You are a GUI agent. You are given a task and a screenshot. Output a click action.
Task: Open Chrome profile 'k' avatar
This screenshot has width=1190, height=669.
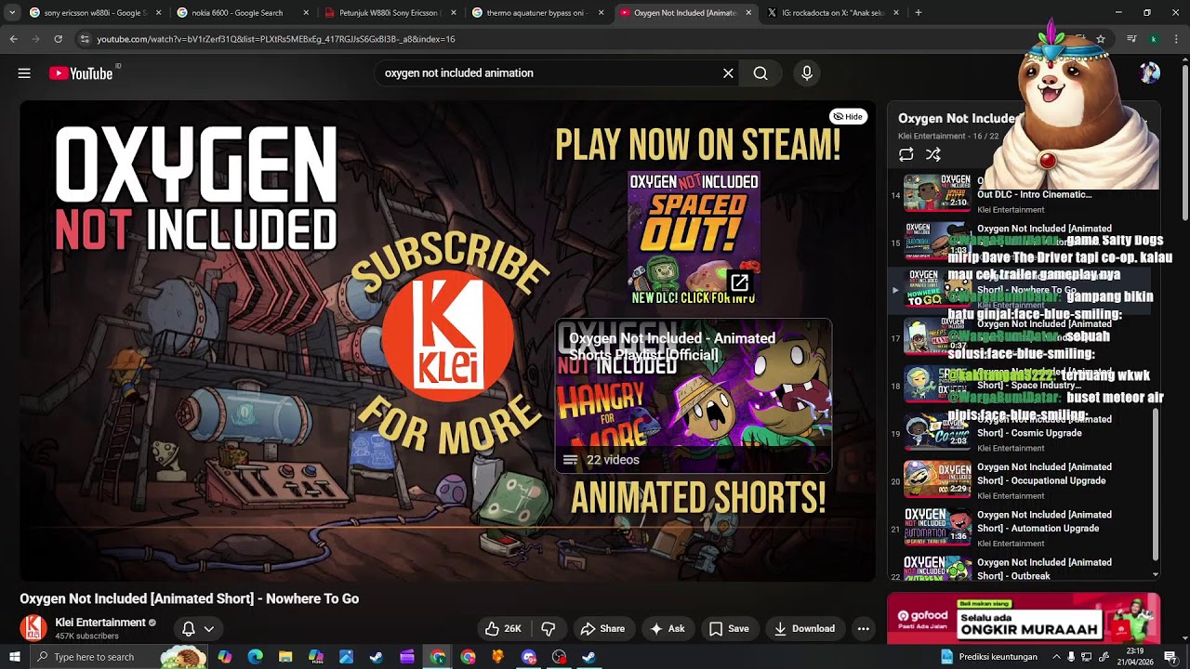point(1154,39)
